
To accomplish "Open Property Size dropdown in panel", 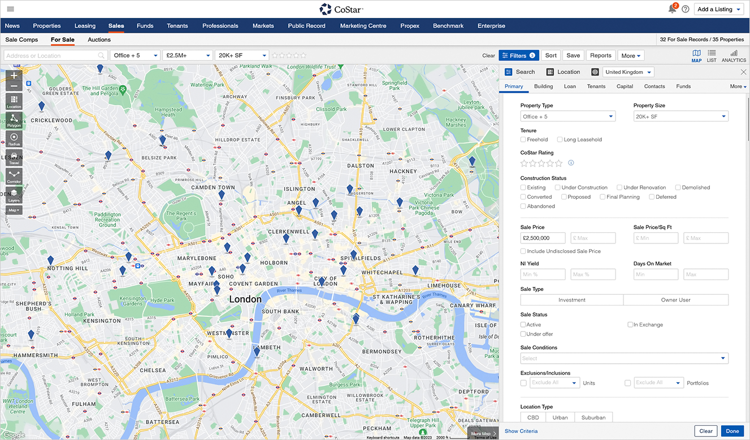I will pos(681,116).
